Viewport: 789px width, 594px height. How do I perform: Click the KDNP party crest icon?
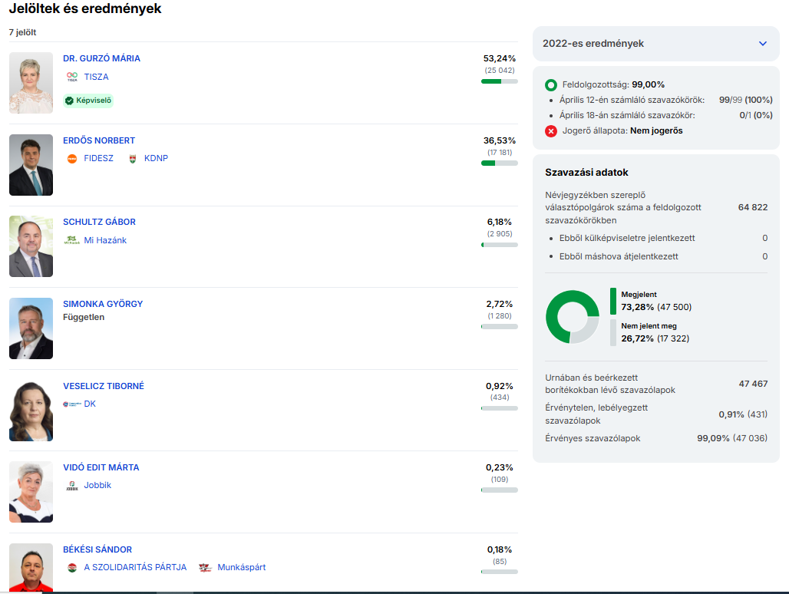point(131,159)
